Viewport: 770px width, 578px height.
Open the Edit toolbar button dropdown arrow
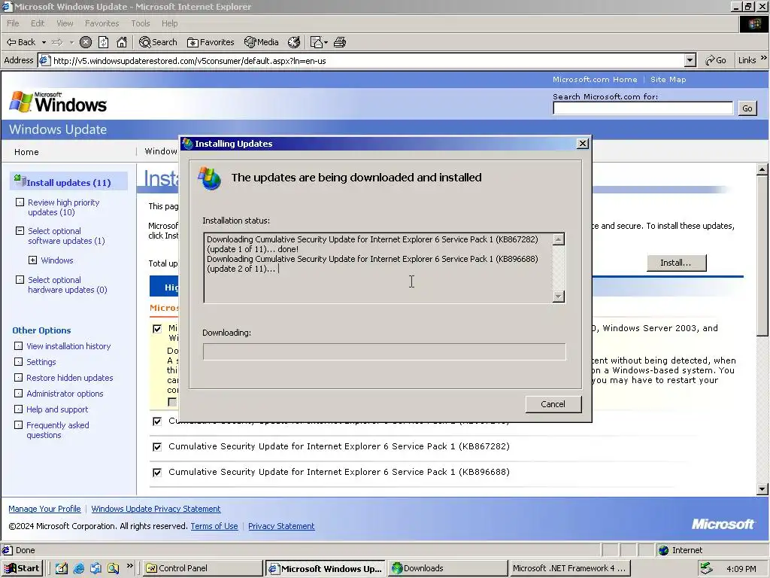coord(326,42)
